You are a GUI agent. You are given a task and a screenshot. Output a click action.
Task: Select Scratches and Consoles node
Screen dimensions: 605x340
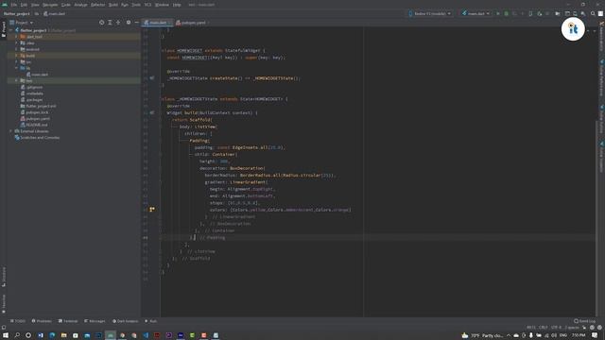pos(37,138)
